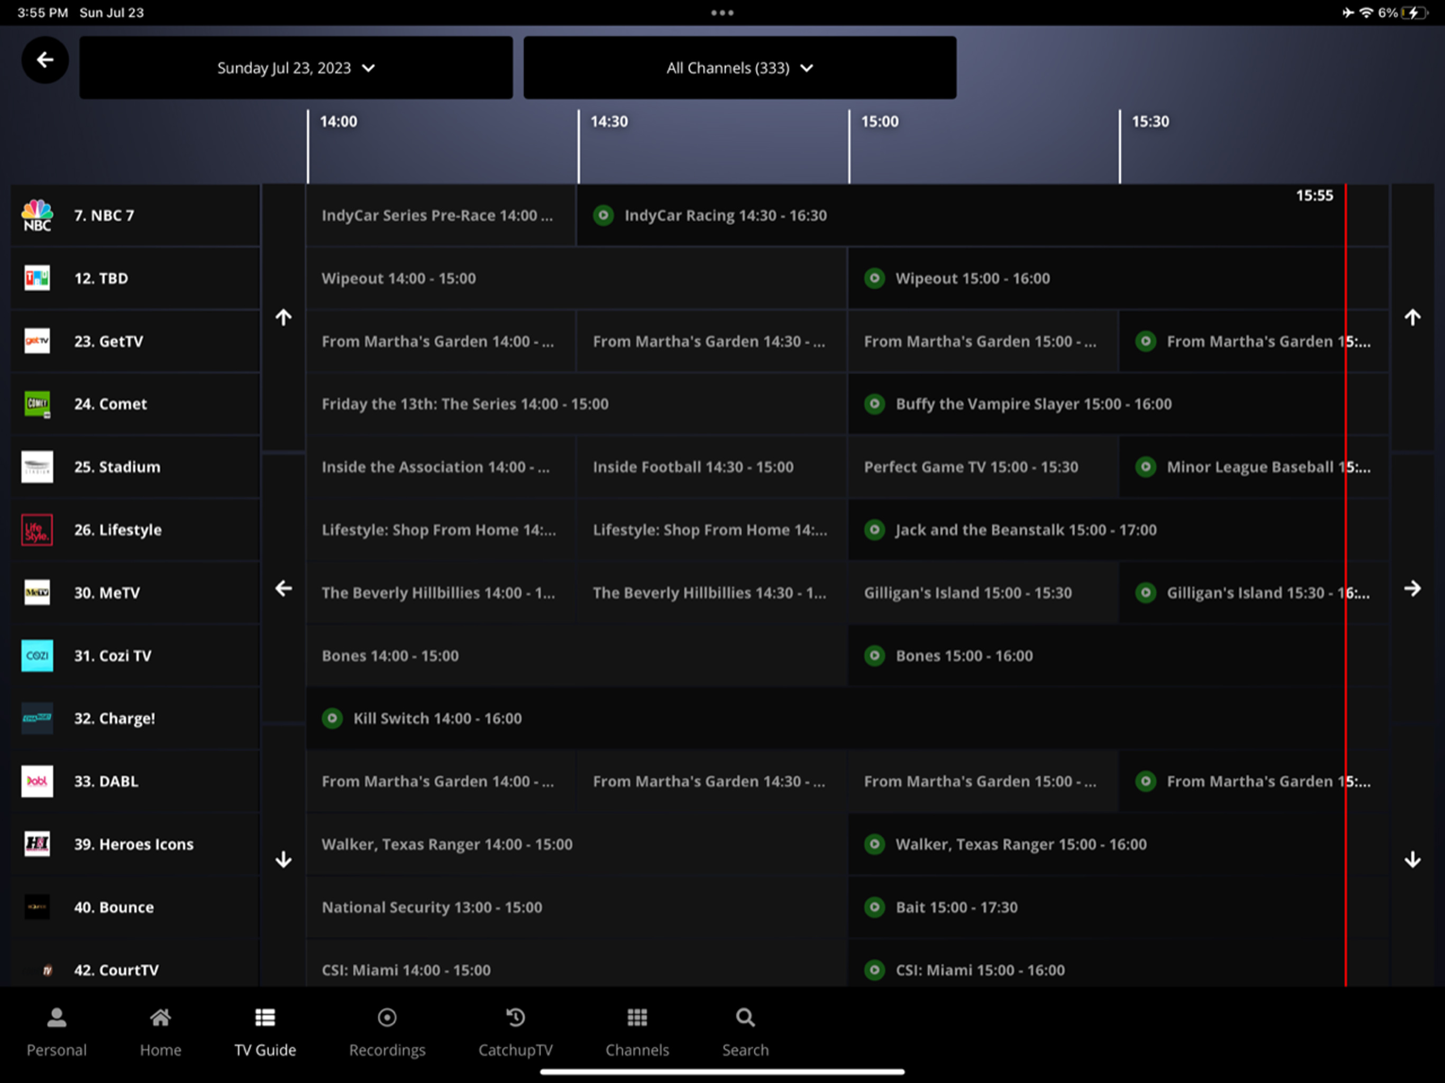The width and height of the screenshot is (1445, 1083).
Task: Select the TV Guide tab
Action: click(265, 1032)
